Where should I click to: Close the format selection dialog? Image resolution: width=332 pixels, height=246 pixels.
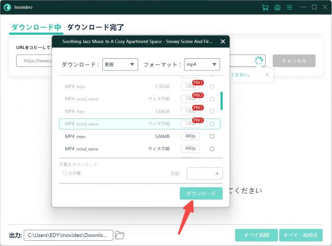223,41
